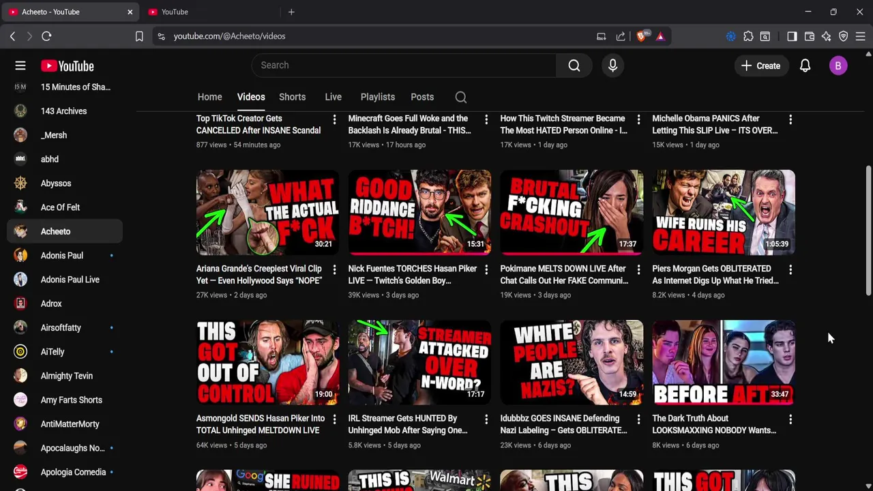Image resolution: width=873 pixels, height=491 pixels.
Task: Reload the page in the browser
Action: tap(46, 36)
